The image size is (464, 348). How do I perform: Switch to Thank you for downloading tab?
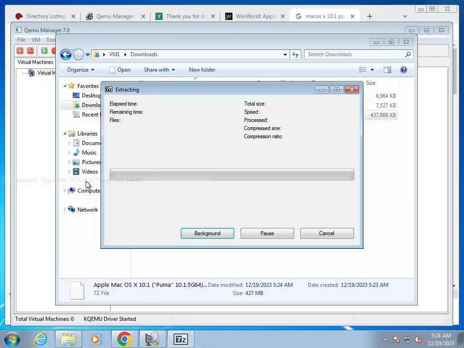(186, 16)
